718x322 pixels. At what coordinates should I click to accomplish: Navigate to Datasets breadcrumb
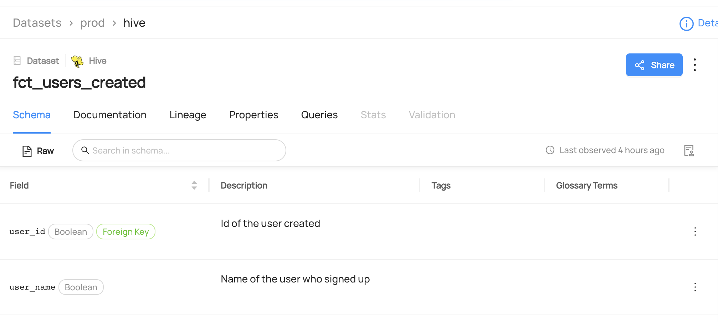coord(37,23)
